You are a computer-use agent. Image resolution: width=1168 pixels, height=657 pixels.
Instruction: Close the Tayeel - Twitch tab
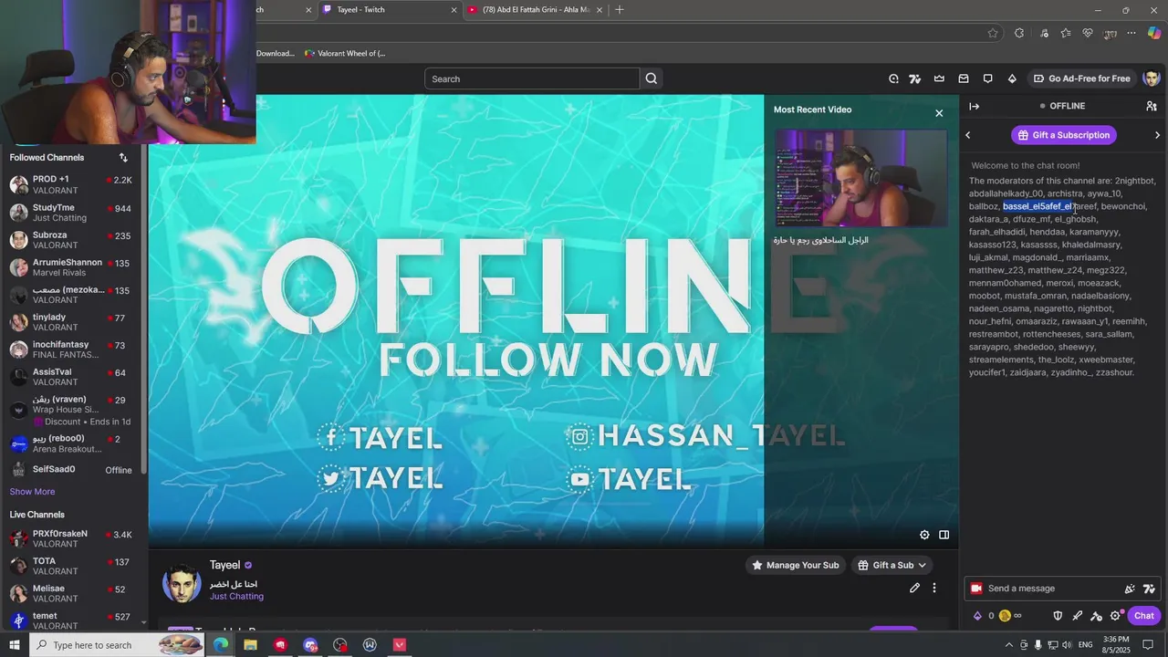pyautogui.click(x=454, y=10)
